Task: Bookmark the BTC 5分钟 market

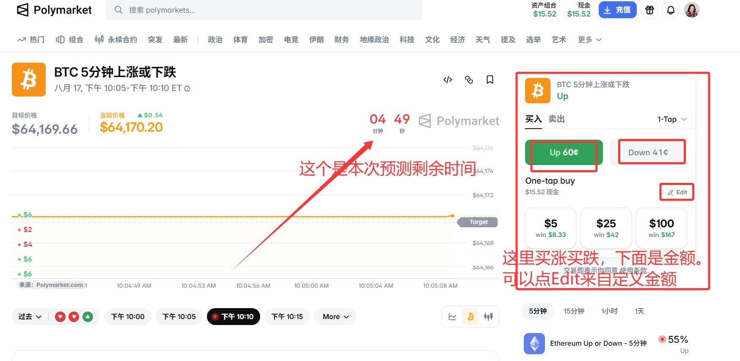Action: (x=490, y=80)
